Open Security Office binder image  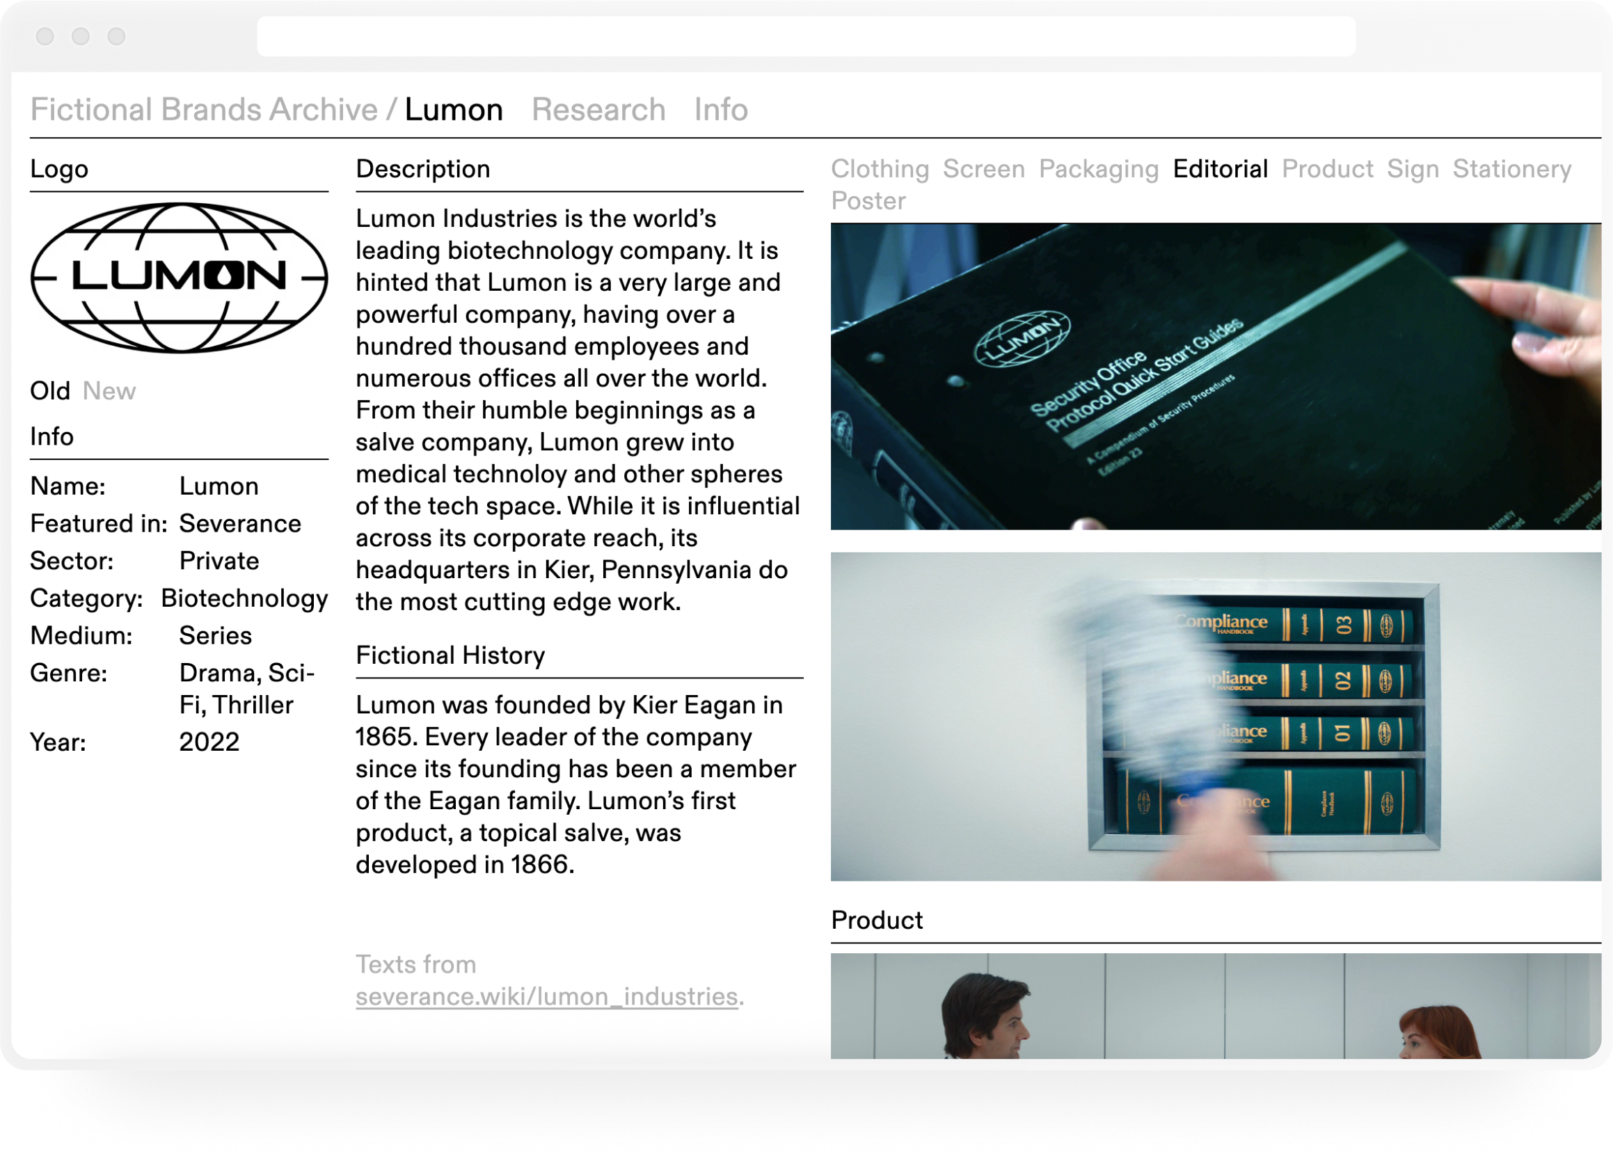(x=1215, y=376)
